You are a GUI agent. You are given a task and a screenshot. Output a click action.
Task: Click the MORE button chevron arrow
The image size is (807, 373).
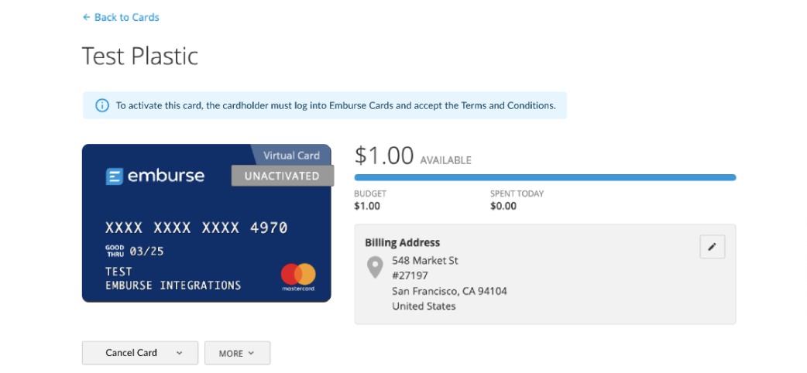[x=251, y=353]
